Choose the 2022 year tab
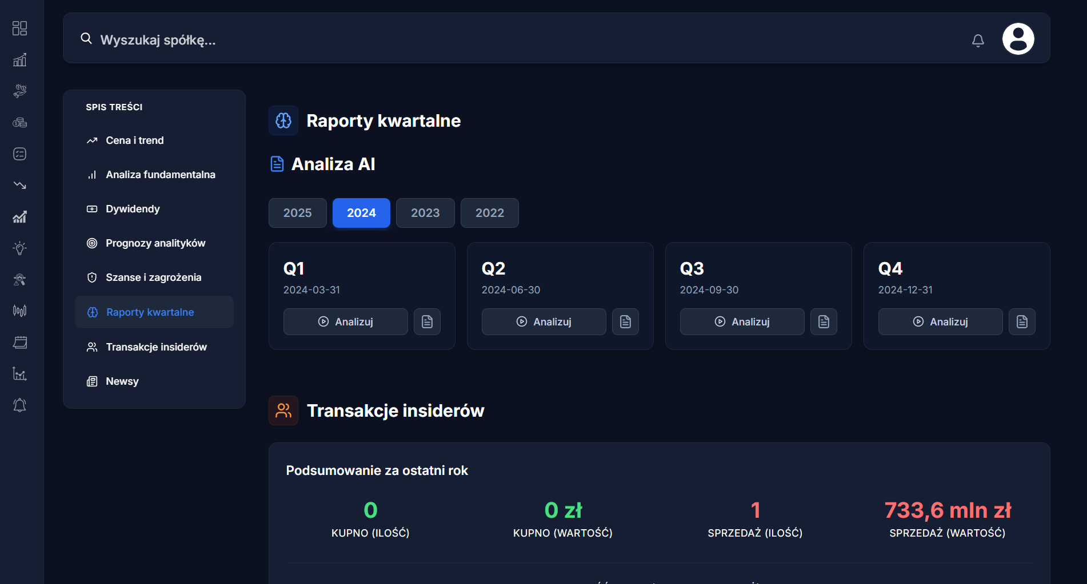The width and height of the screenshot is (1087, 584). (489, 213)
